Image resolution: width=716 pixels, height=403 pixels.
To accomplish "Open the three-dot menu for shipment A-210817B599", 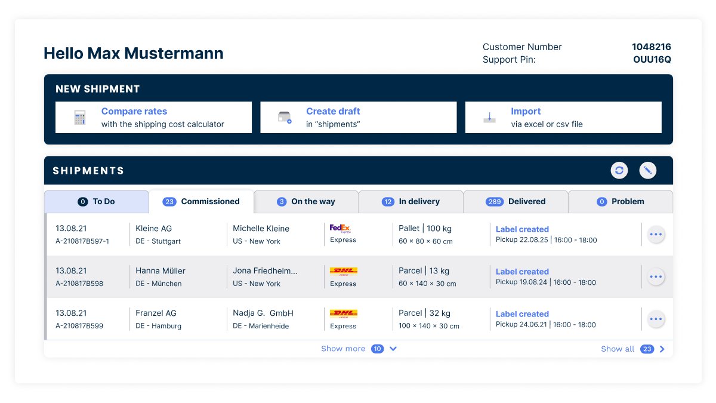I will 656,319.
